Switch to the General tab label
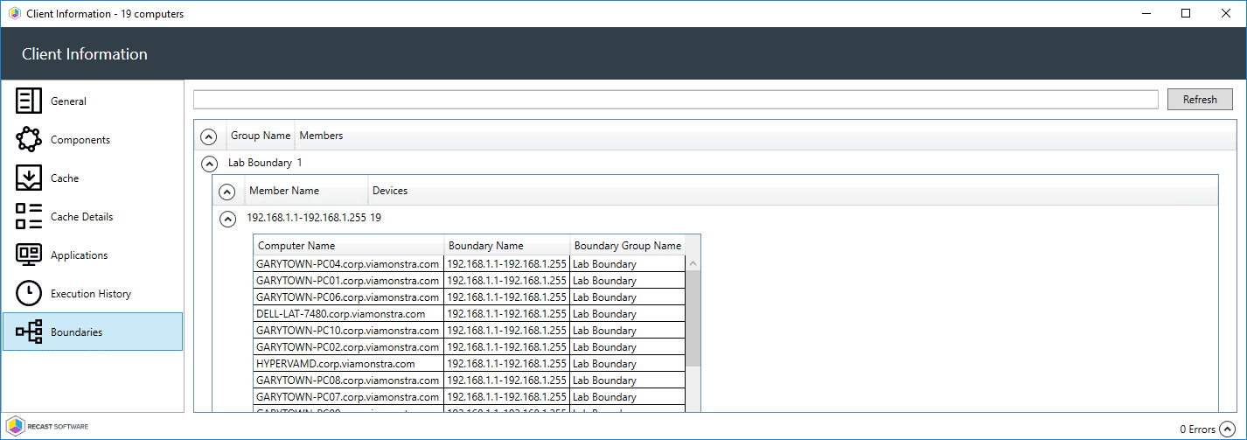Screen dimensions: 1247x440 [68, 101]
